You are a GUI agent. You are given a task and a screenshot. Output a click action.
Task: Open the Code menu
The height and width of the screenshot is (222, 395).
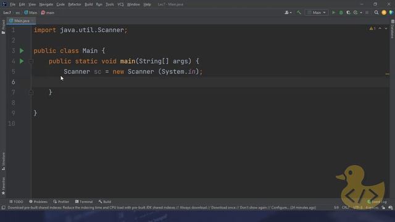(60, 4)
